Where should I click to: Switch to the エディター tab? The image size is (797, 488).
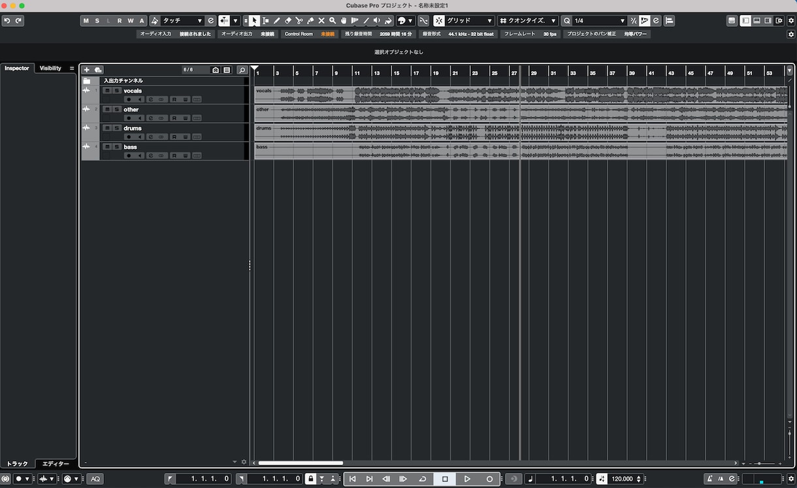pyautogui.click(x=56, y=464)
